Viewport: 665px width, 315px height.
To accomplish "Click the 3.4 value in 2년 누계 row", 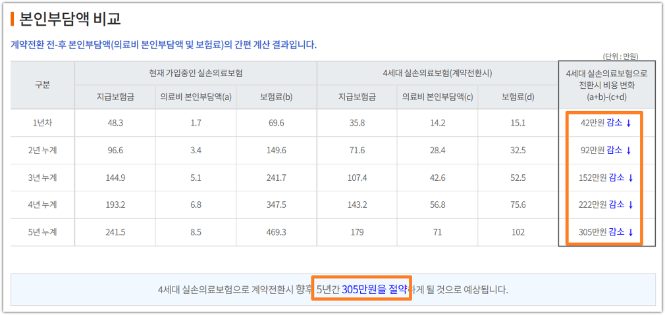I will click(196, 151).
